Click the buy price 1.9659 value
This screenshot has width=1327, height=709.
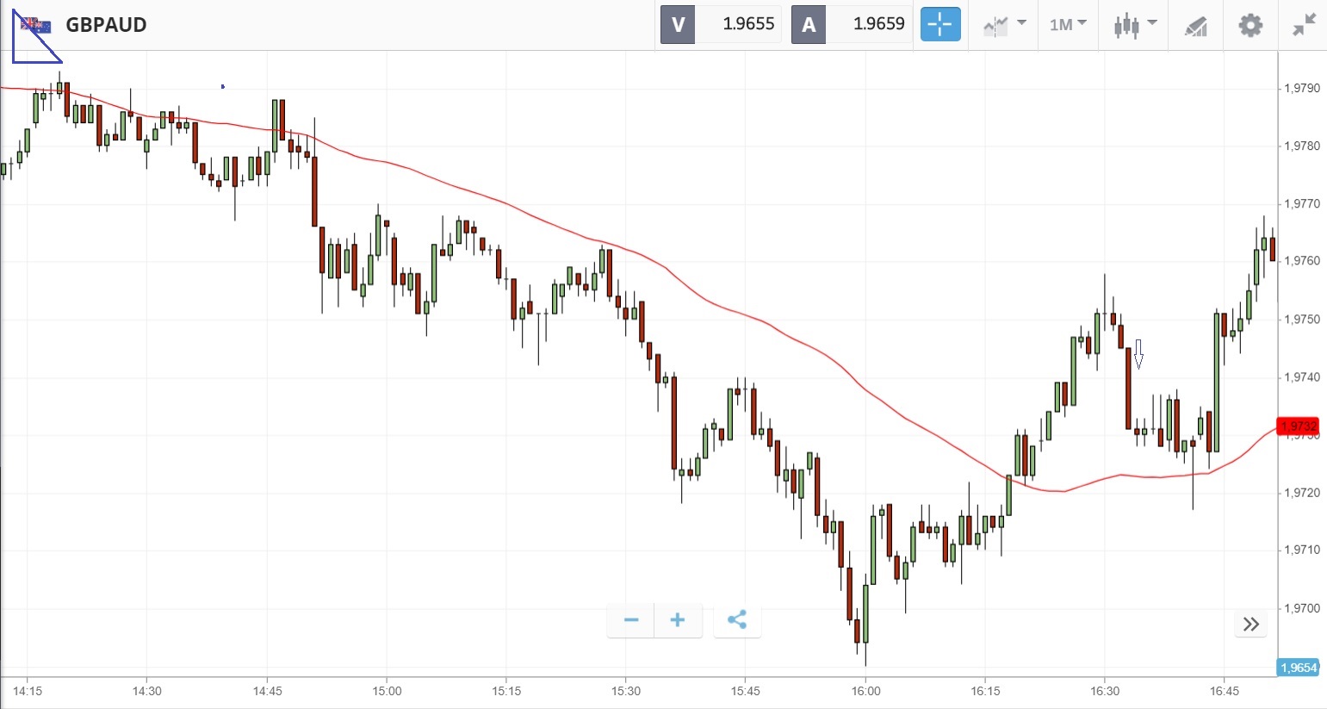pos(878,25)
